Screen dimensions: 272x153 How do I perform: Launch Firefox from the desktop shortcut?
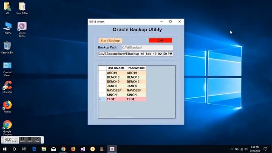pyautogui.click(x=7, y=107)
